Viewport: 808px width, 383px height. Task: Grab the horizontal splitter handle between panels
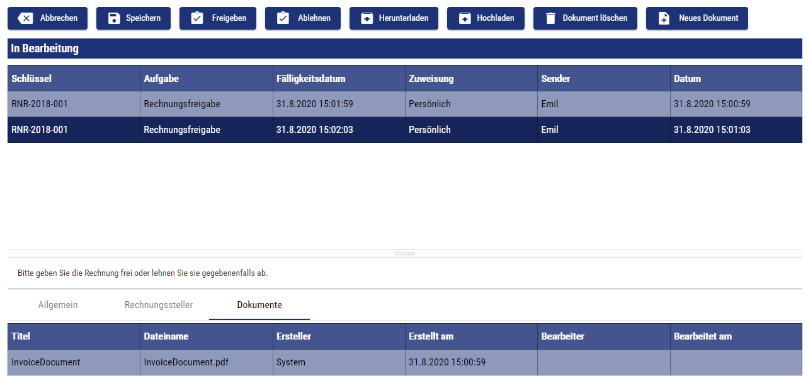(404, 253)
